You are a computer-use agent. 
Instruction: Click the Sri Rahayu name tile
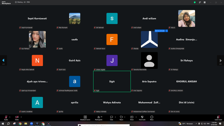click(187, 61)
